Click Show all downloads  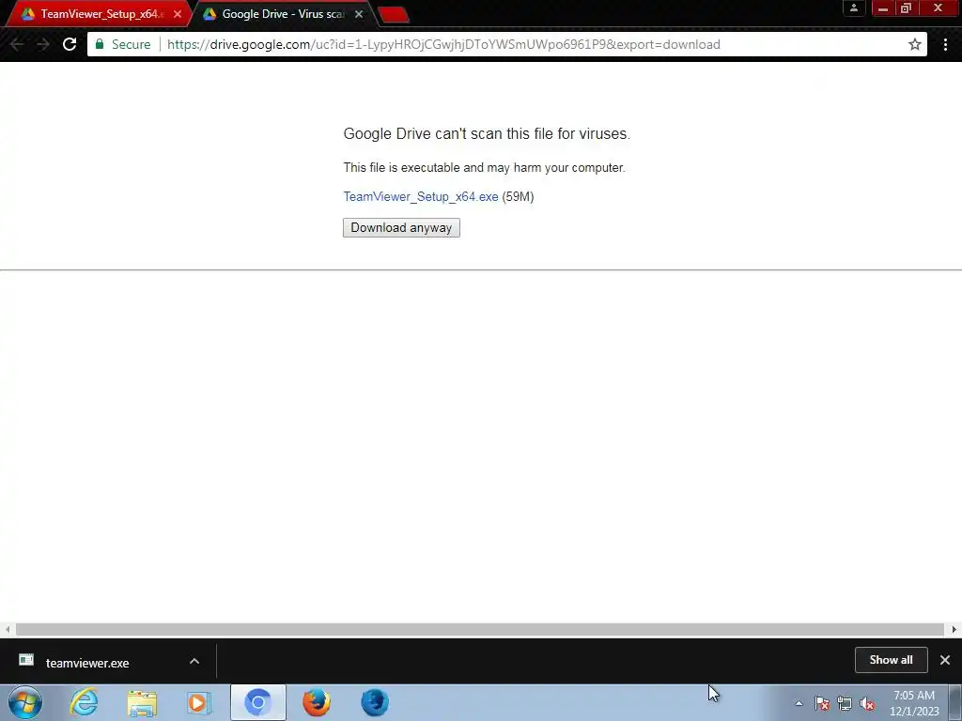click(891, 660)
